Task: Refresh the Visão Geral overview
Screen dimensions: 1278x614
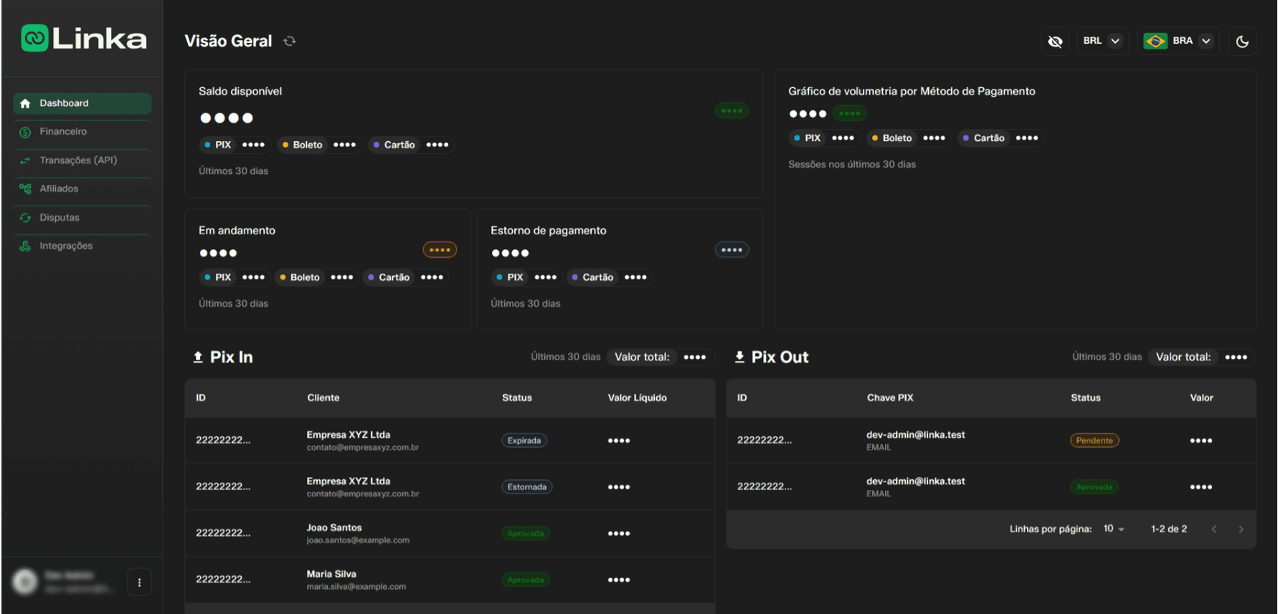Action: point(290,41)
